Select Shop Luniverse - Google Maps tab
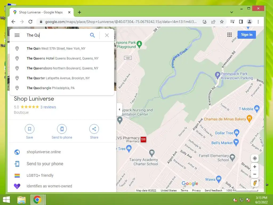The height and width of the screenshot is (205, 273). pos(41,12)
